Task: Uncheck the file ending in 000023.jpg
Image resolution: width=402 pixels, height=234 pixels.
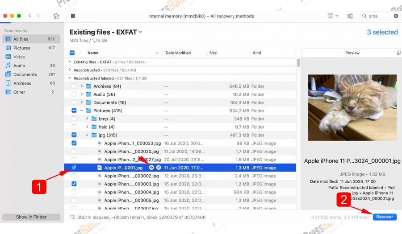Action: (74, 144)
